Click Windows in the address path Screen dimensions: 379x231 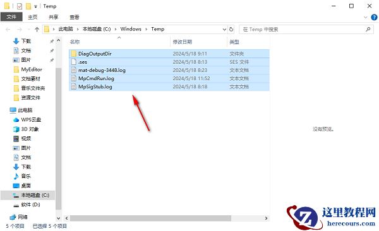click(131, 29)
